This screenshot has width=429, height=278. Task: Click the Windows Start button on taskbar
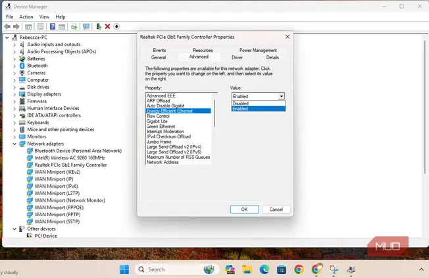(124, 269)
